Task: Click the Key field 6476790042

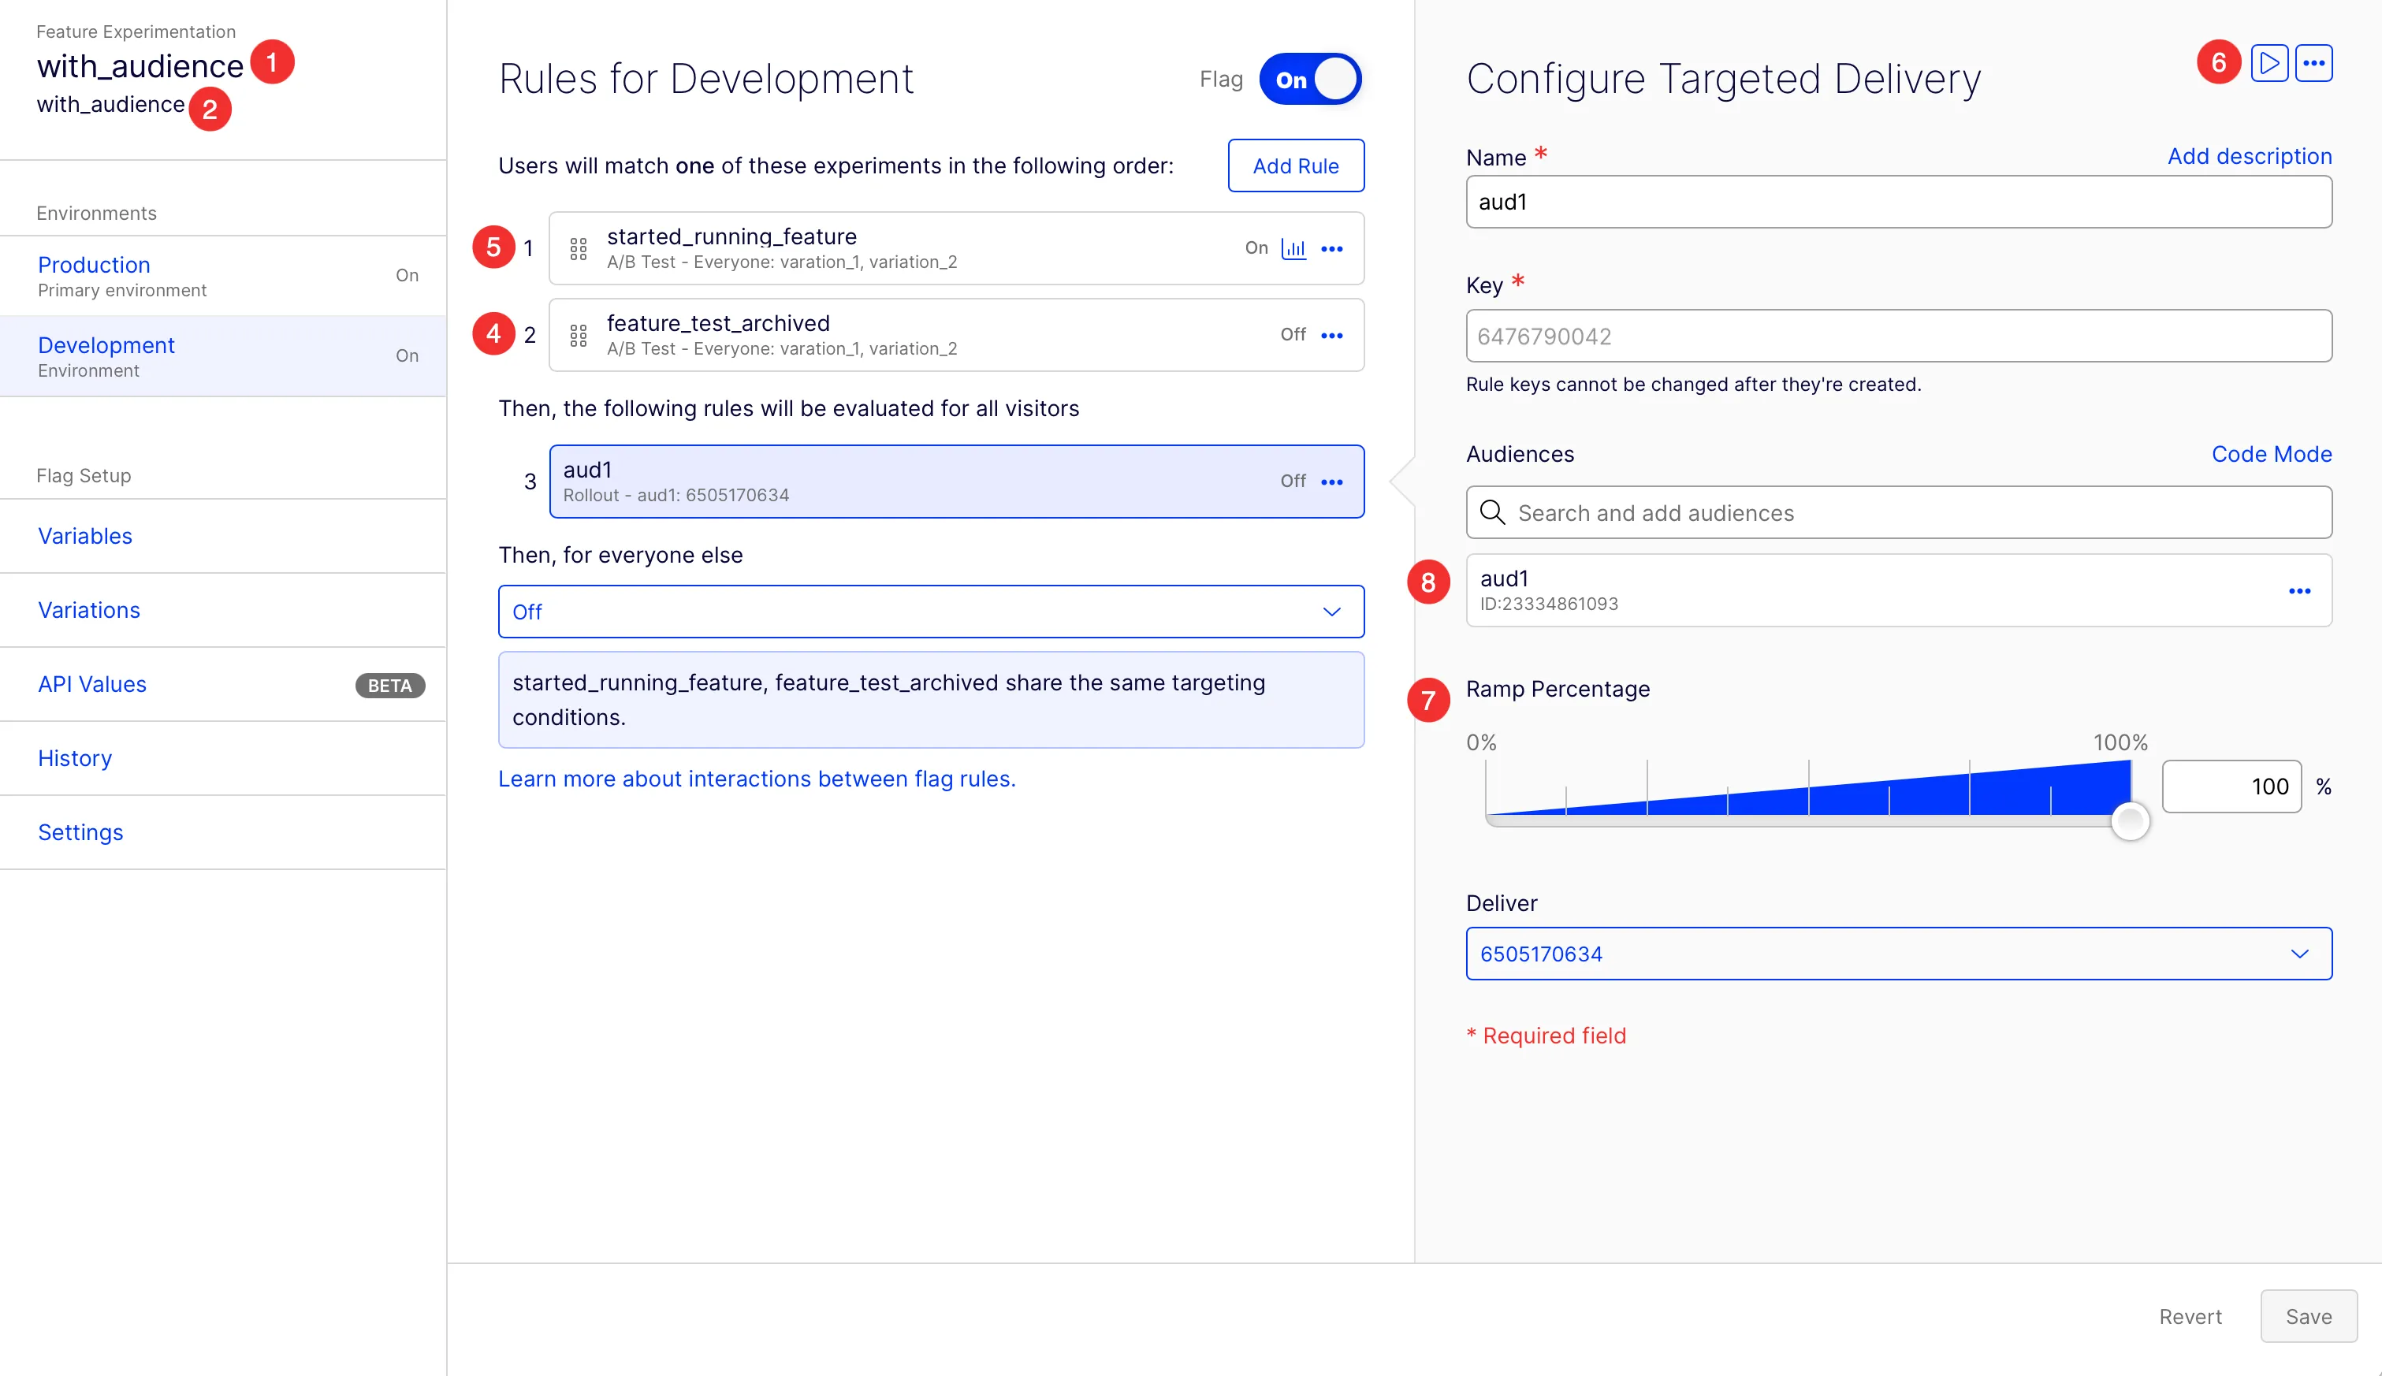Action: [1898, 336]
